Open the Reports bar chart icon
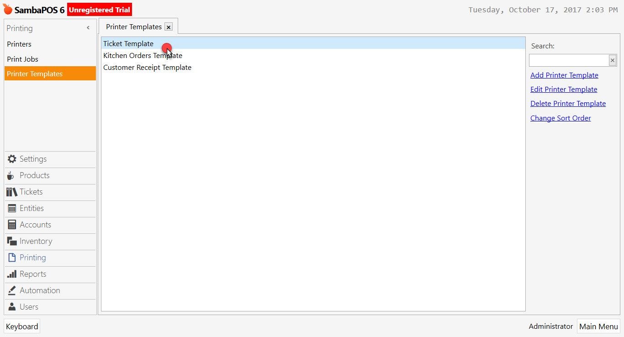The image size is (624, 337). click(x=11, y=274)
